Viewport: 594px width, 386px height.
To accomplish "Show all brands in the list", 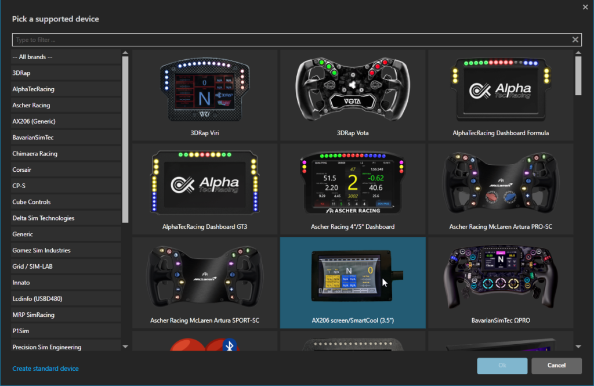I will click(x=32, y=57).
